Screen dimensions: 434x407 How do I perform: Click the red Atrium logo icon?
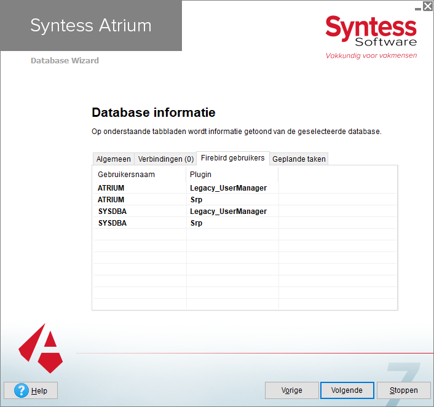pos(41,349)
